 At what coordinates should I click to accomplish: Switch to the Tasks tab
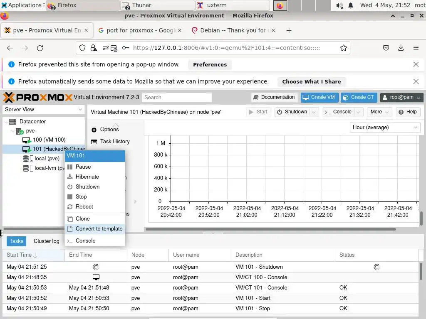pos(16,241)
